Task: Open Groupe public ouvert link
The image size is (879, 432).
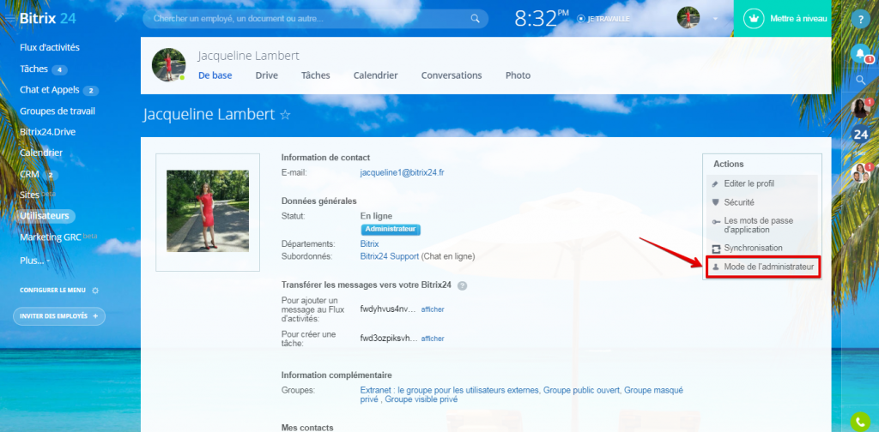Action: 581,390
